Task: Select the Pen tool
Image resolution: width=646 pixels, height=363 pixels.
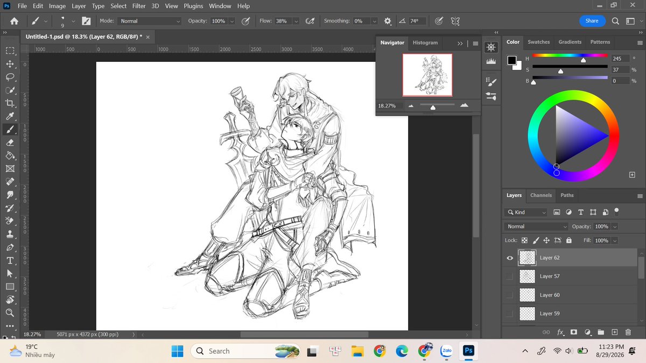Action: [10, 247]
